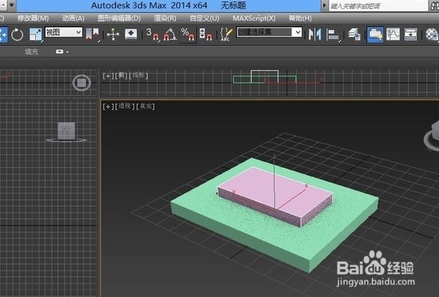This screenshot has height=297, width=439.
Task: Select the Rotate tool
Action: [17, 35]
